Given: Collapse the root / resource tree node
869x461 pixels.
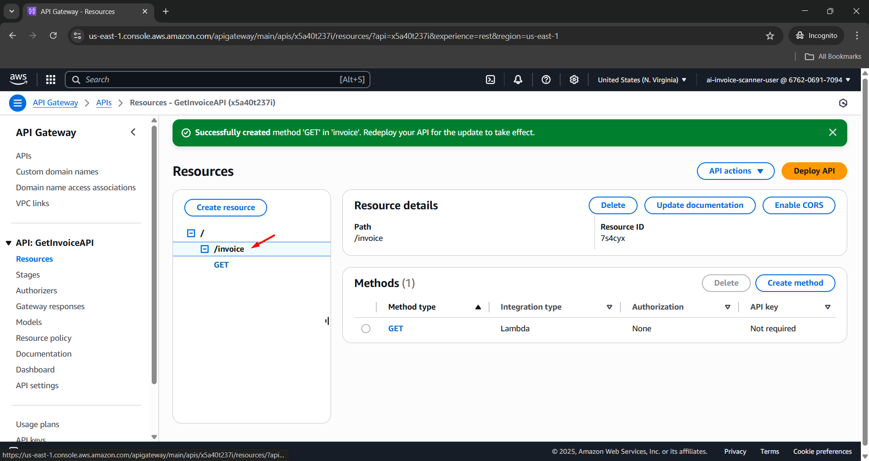Looking at the screenshot, I should [191, 233].
